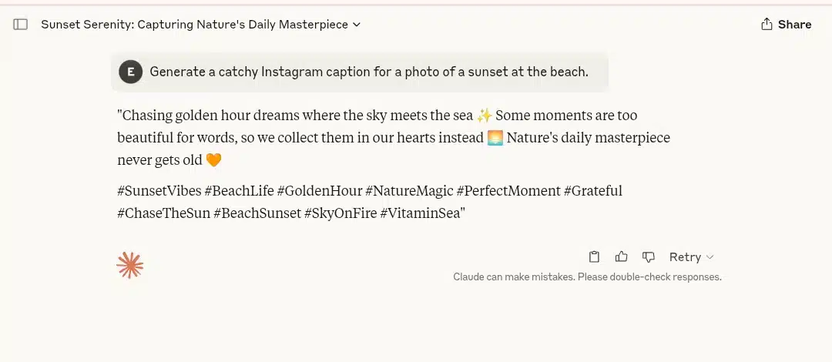The height and width of the screenshot is (362, 832).
Task: Toggle the sidebar panel icon
Action: [20, 25]
